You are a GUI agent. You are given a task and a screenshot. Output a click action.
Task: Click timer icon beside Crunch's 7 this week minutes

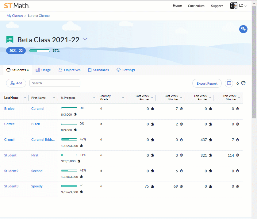237,140
